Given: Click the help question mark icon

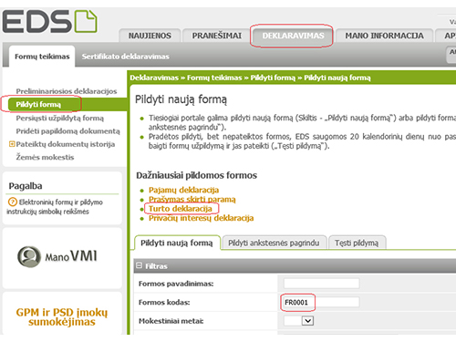Looking at the screenshot, I should tap(12, 202).
